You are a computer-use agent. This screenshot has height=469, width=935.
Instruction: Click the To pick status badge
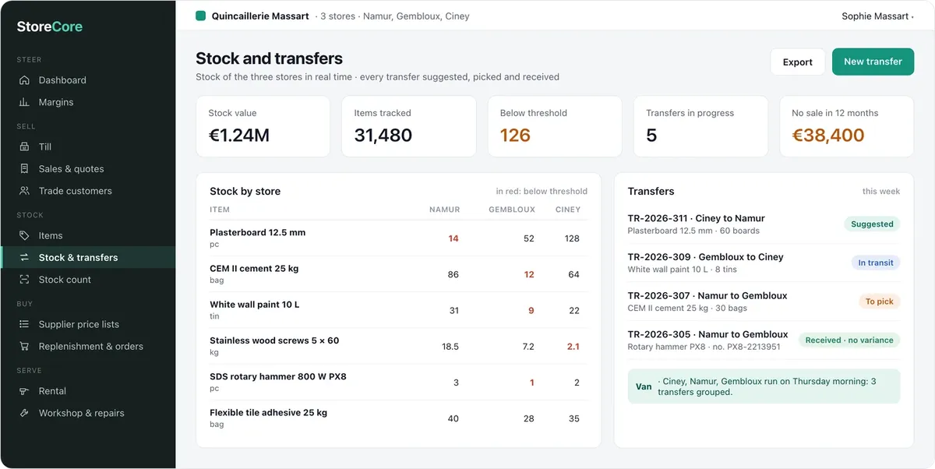880,301
